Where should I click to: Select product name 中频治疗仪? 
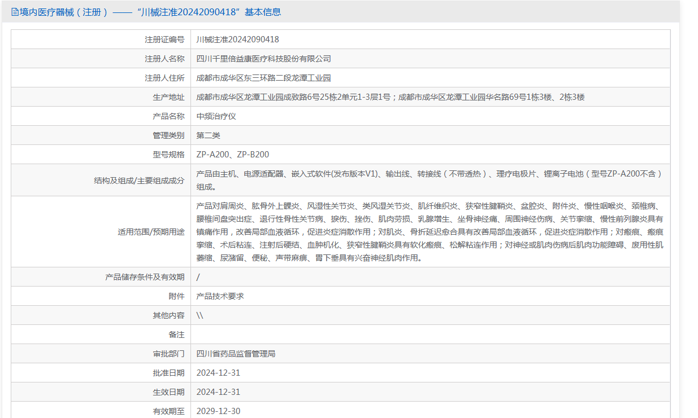pos(216,116)
